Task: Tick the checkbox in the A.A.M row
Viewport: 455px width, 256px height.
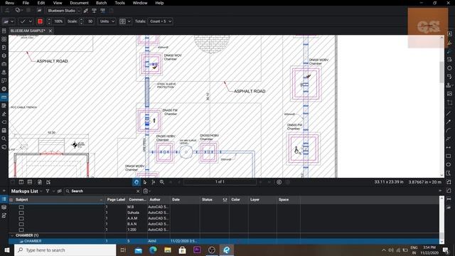Action: (x=21, y=218)
